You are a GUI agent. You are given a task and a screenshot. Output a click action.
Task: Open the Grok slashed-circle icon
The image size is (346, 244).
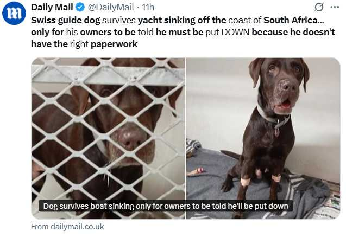[319, 7]
